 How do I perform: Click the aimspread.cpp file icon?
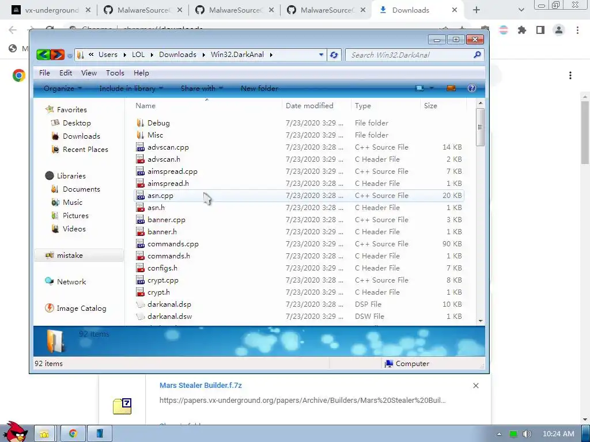click(141, 171)
